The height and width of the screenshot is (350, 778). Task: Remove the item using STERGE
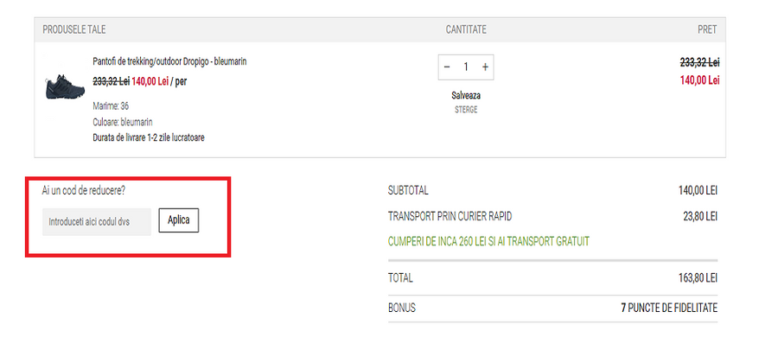tap(466, 110)
